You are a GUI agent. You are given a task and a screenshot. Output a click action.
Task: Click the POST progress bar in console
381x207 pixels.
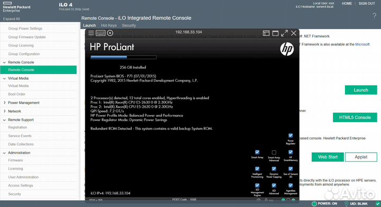(123, 58)
